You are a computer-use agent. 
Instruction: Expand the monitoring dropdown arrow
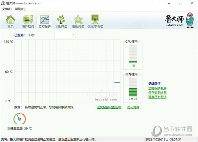(74, 35)
